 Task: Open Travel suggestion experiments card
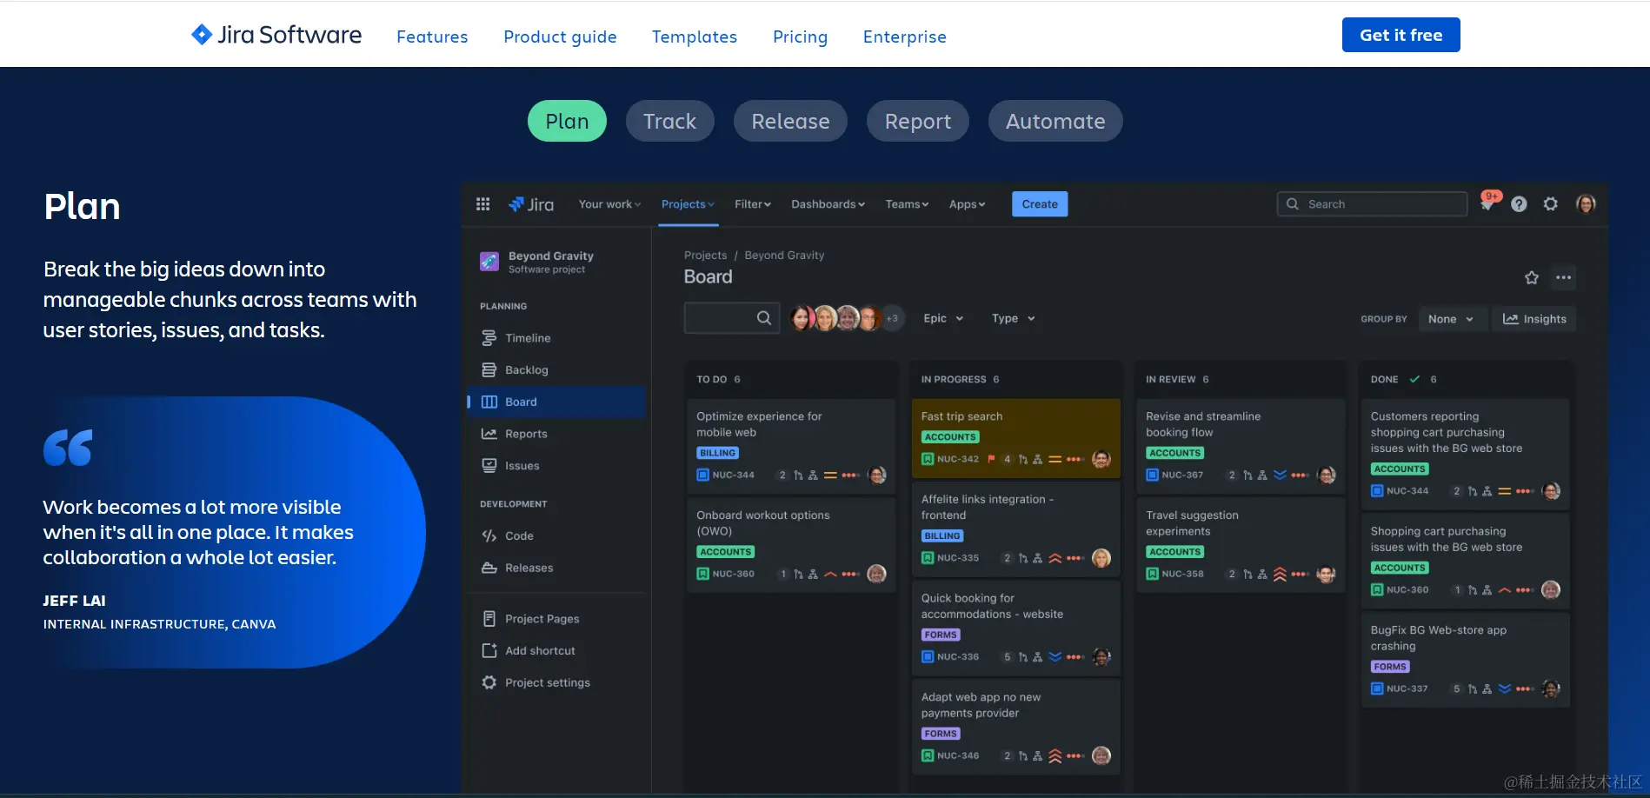(1241, 545)
